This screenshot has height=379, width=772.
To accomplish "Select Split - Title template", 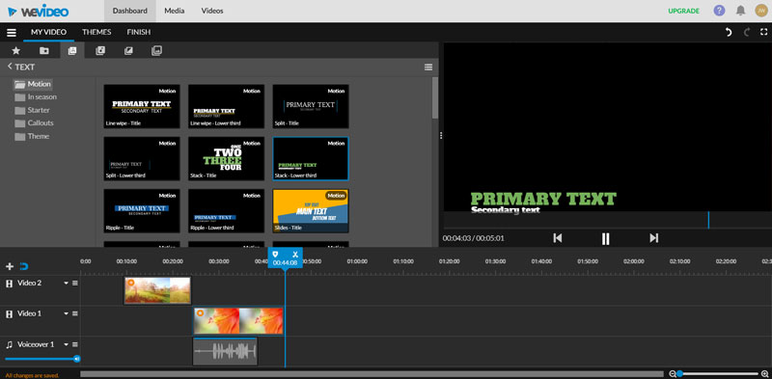I will 311,106.
